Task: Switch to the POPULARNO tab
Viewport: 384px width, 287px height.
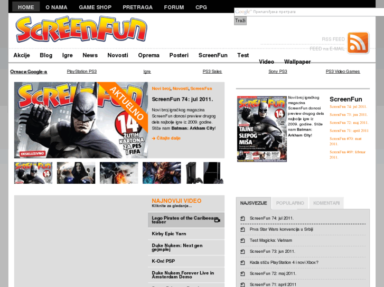Action: coord(290,203)
